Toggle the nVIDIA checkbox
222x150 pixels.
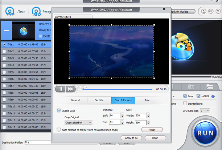click(x=198, y=96)
